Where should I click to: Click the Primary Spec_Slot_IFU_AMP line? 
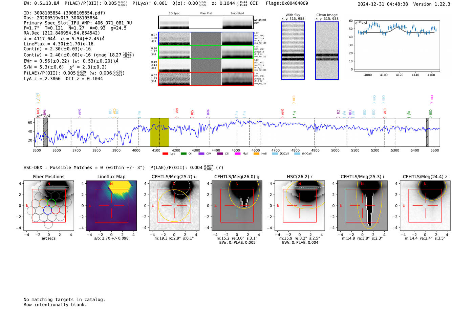78,23
